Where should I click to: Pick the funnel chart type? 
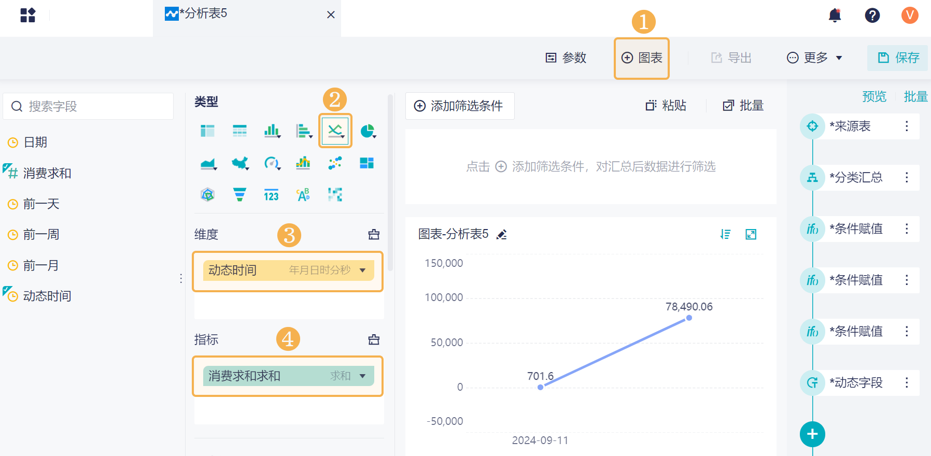tap(239, 195)
